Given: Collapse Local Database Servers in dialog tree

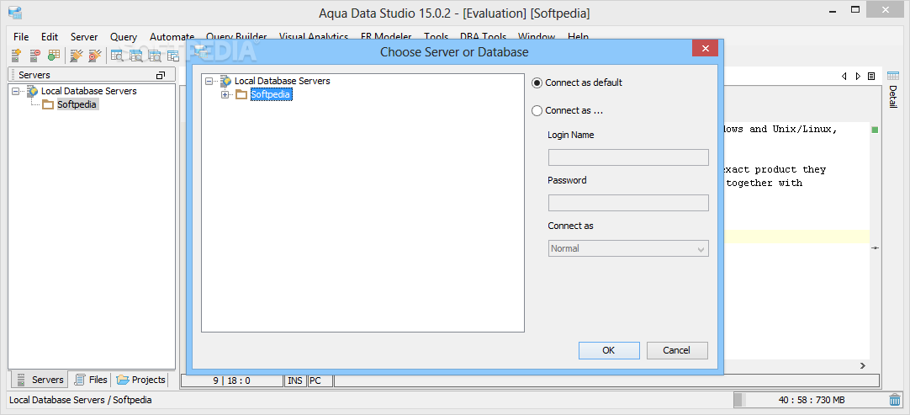Looking at the screenshot, I should click(209, 82).
